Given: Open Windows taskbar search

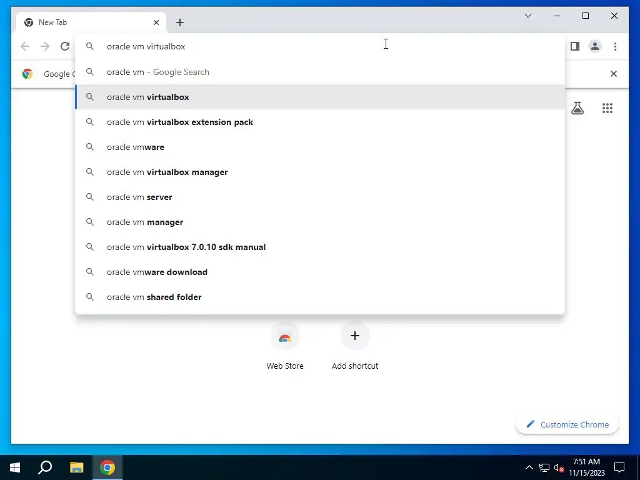Looking at the screenshot, I should [45, 467].
